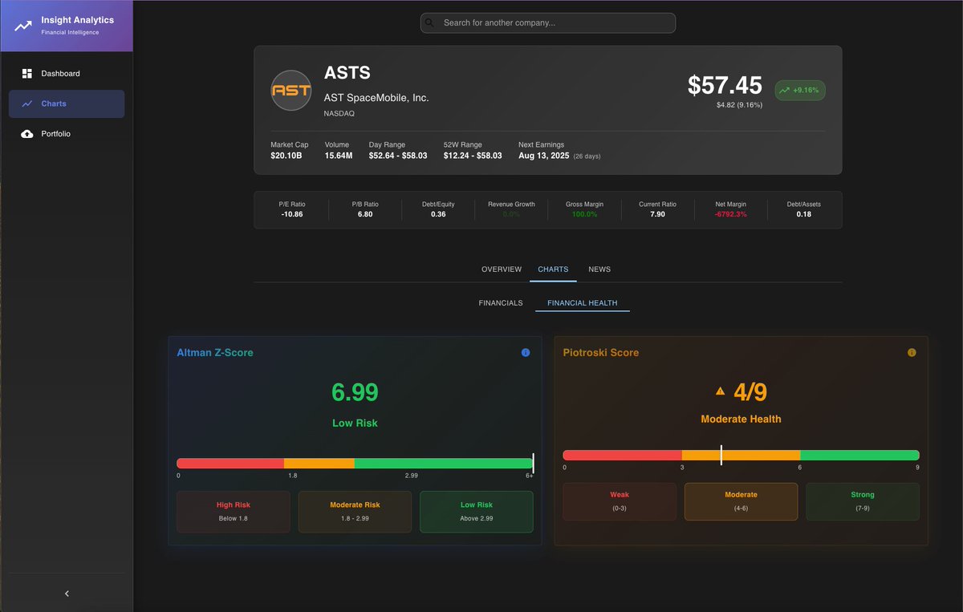Click the Revenue Growth metric
This screenshot has height=612, width=963.
coord(511,209)
